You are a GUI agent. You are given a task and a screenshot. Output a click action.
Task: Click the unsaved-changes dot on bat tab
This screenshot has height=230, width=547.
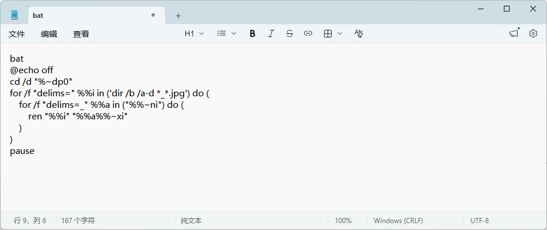click(153, 15)
